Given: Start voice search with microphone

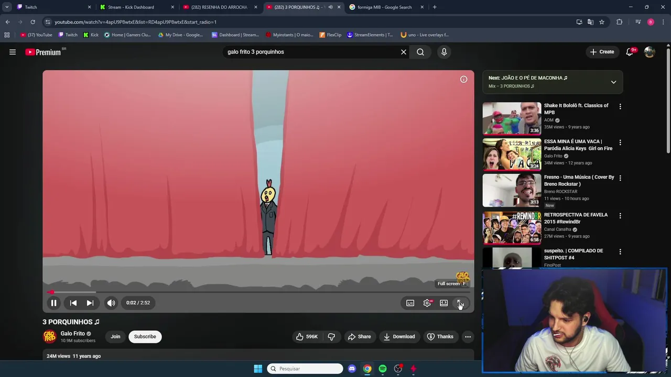Looking at the screenshot, I should tap(444, 52).
